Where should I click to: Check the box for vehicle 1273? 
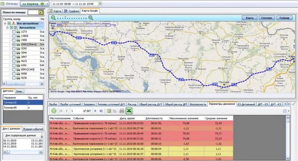pyautogui.click(x=14, y=32)
